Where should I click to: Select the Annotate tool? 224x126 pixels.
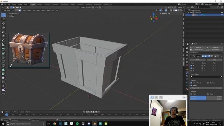(3, 41)
